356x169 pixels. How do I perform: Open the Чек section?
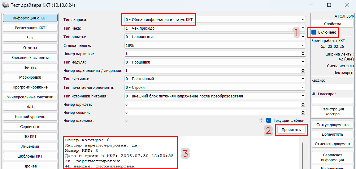pos(30,38)
